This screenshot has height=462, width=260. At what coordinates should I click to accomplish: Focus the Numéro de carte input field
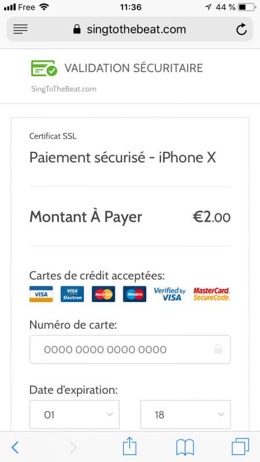130,349
